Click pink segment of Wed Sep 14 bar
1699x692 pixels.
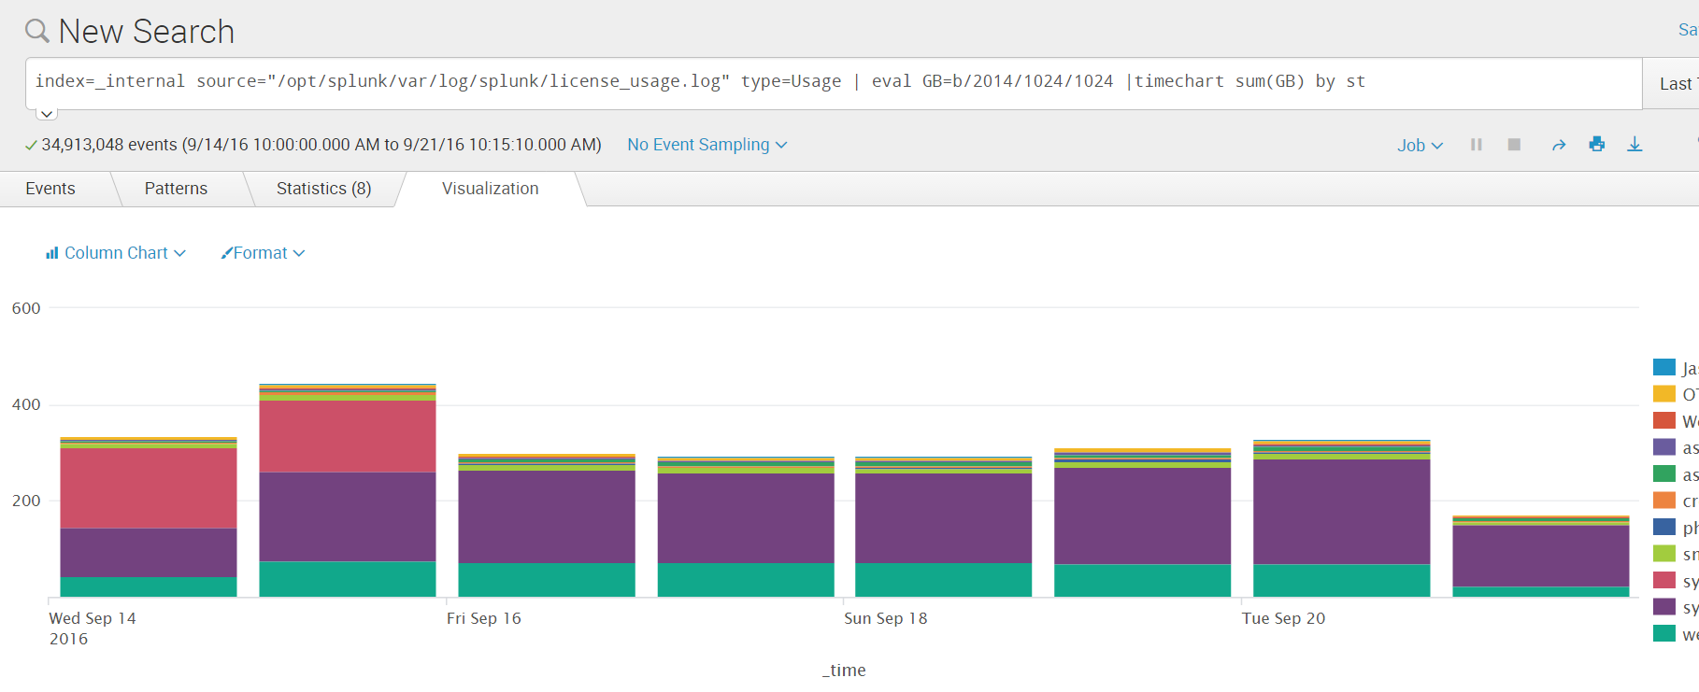click(149, 488)
